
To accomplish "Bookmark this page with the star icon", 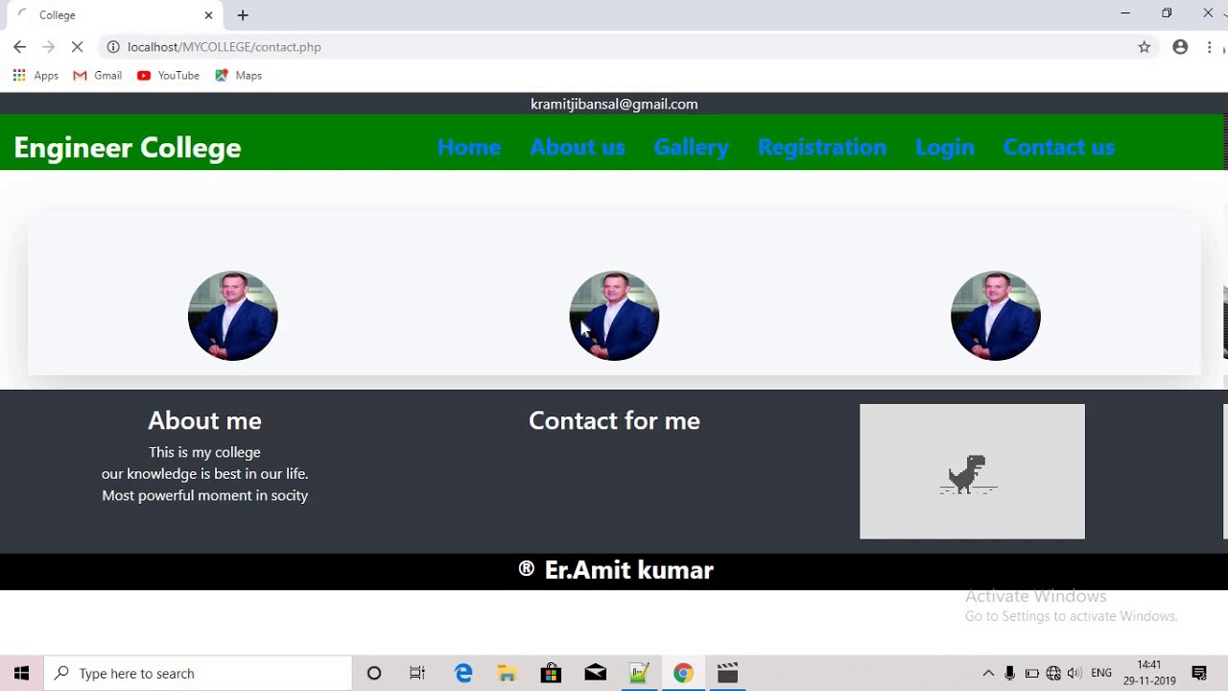I will (1144, 46).
